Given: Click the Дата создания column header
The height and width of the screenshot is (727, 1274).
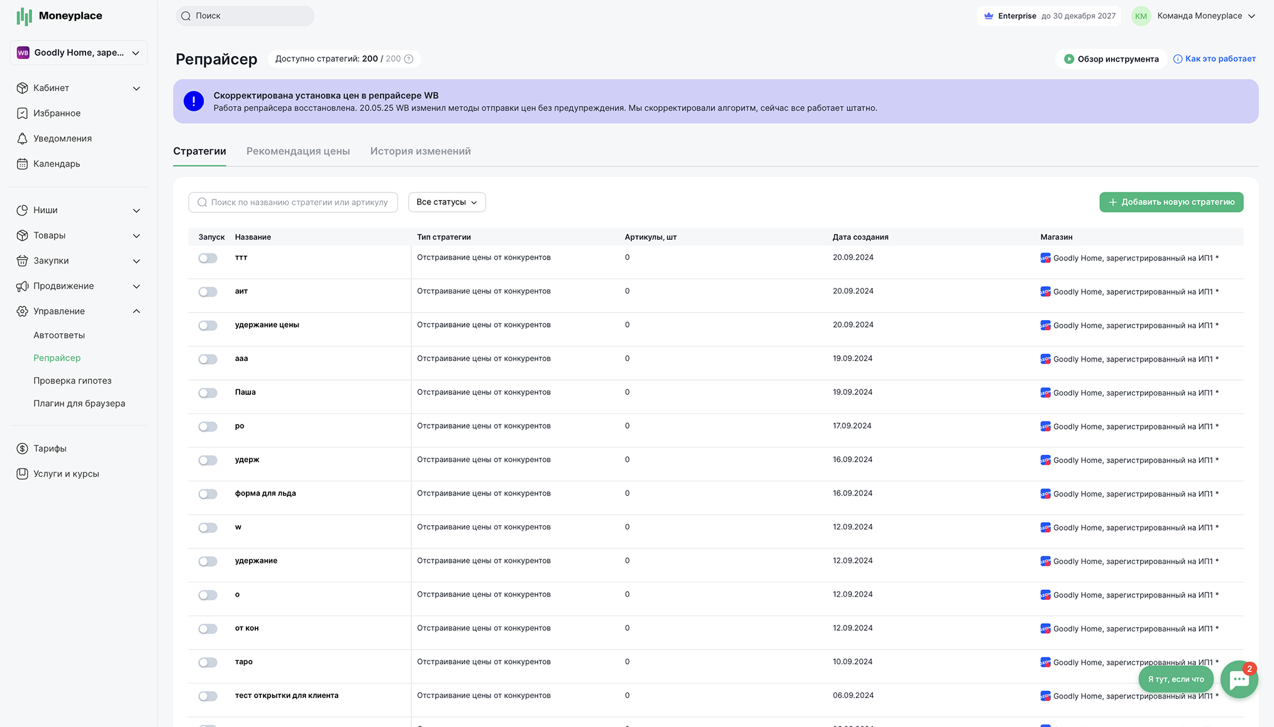Looking at the screenshot, I should coord(860,237).
